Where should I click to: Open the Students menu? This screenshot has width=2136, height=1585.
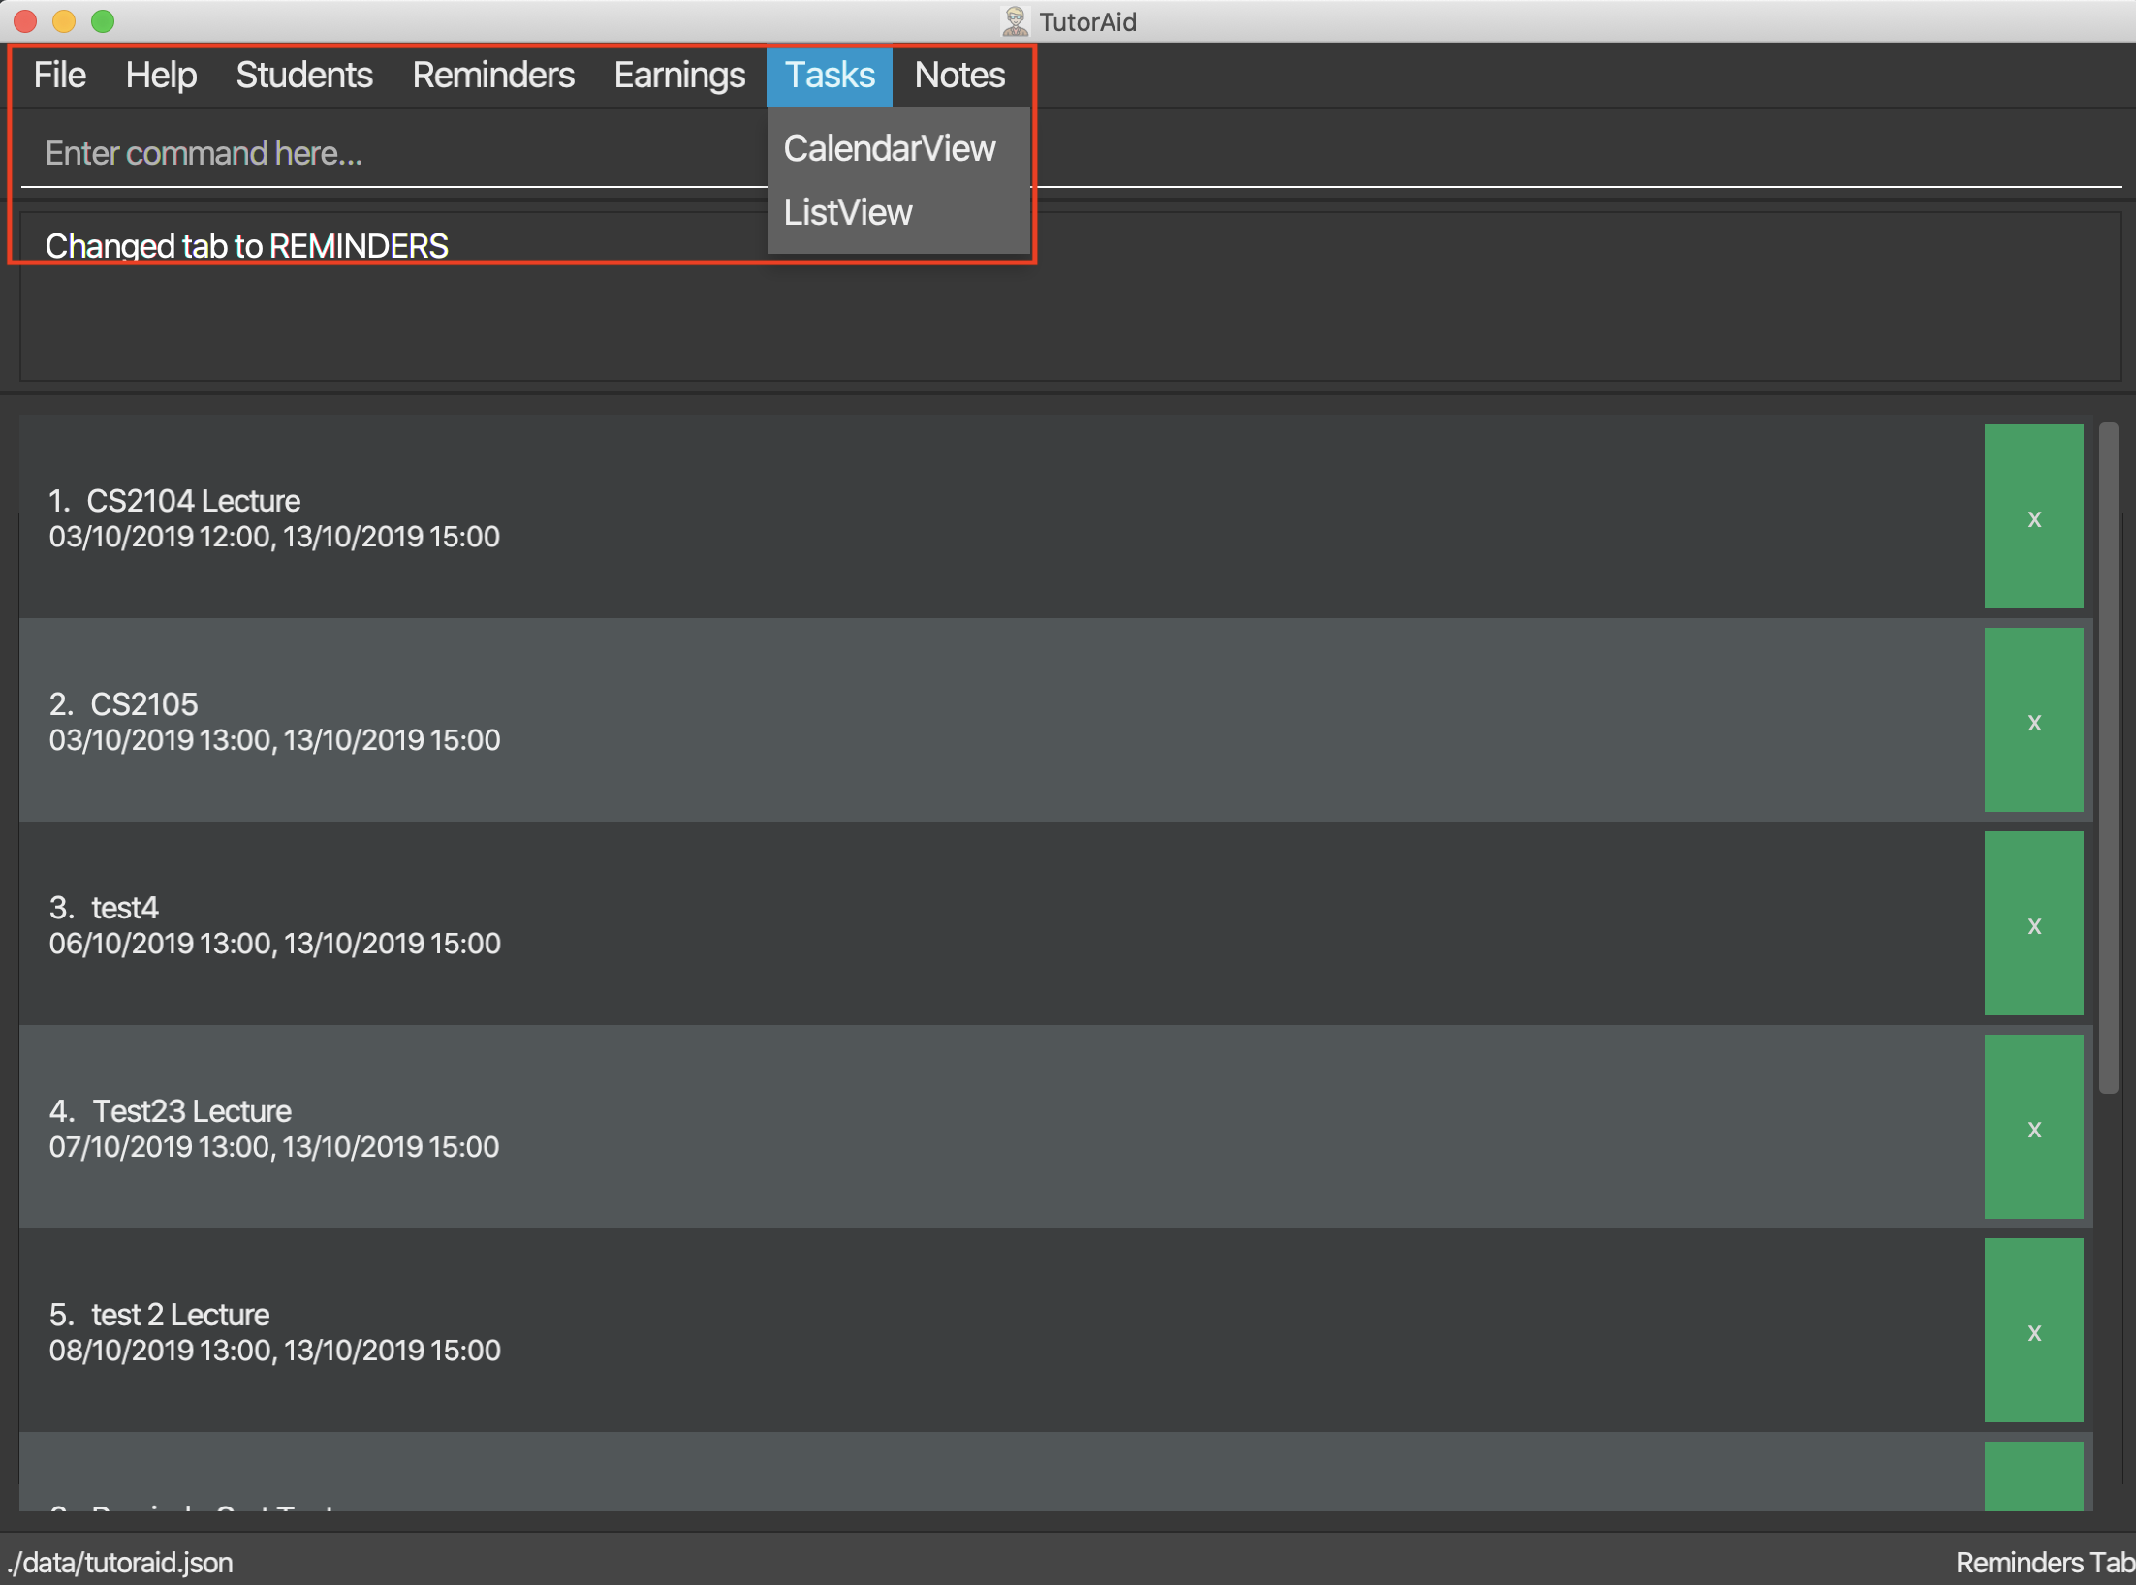tap(306, 72)
